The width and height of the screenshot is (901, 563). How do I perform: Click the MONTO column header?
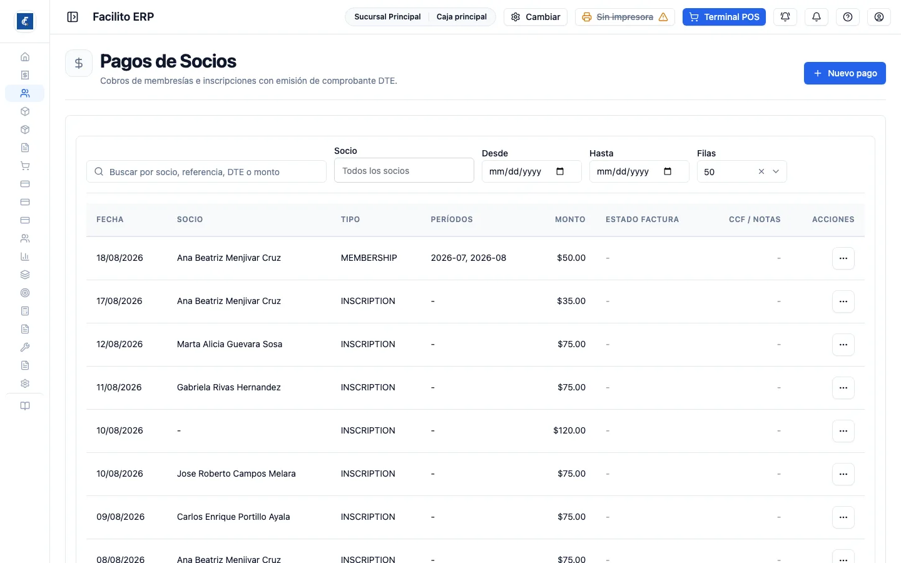coord(570,220)
